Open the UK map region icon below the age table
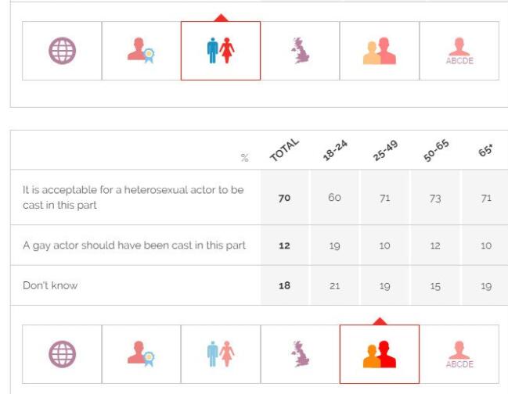The height and width of the screenshot is (394, 508). (x=301, y=354)
